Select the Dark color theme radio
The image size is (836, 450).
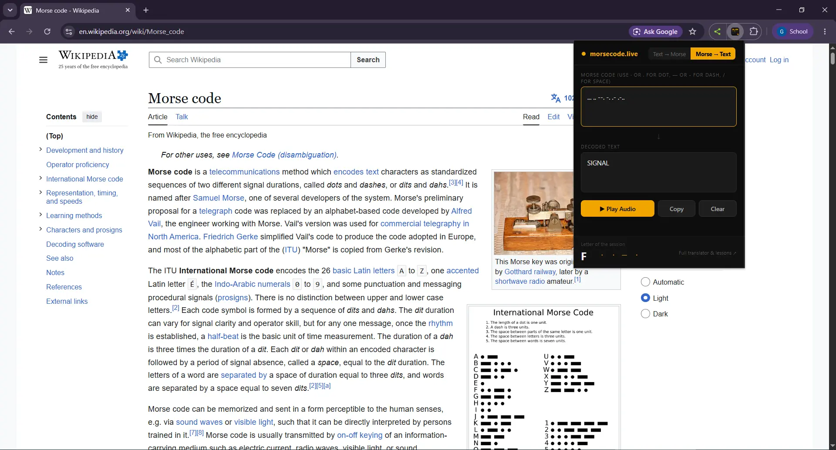click(645, 314)
